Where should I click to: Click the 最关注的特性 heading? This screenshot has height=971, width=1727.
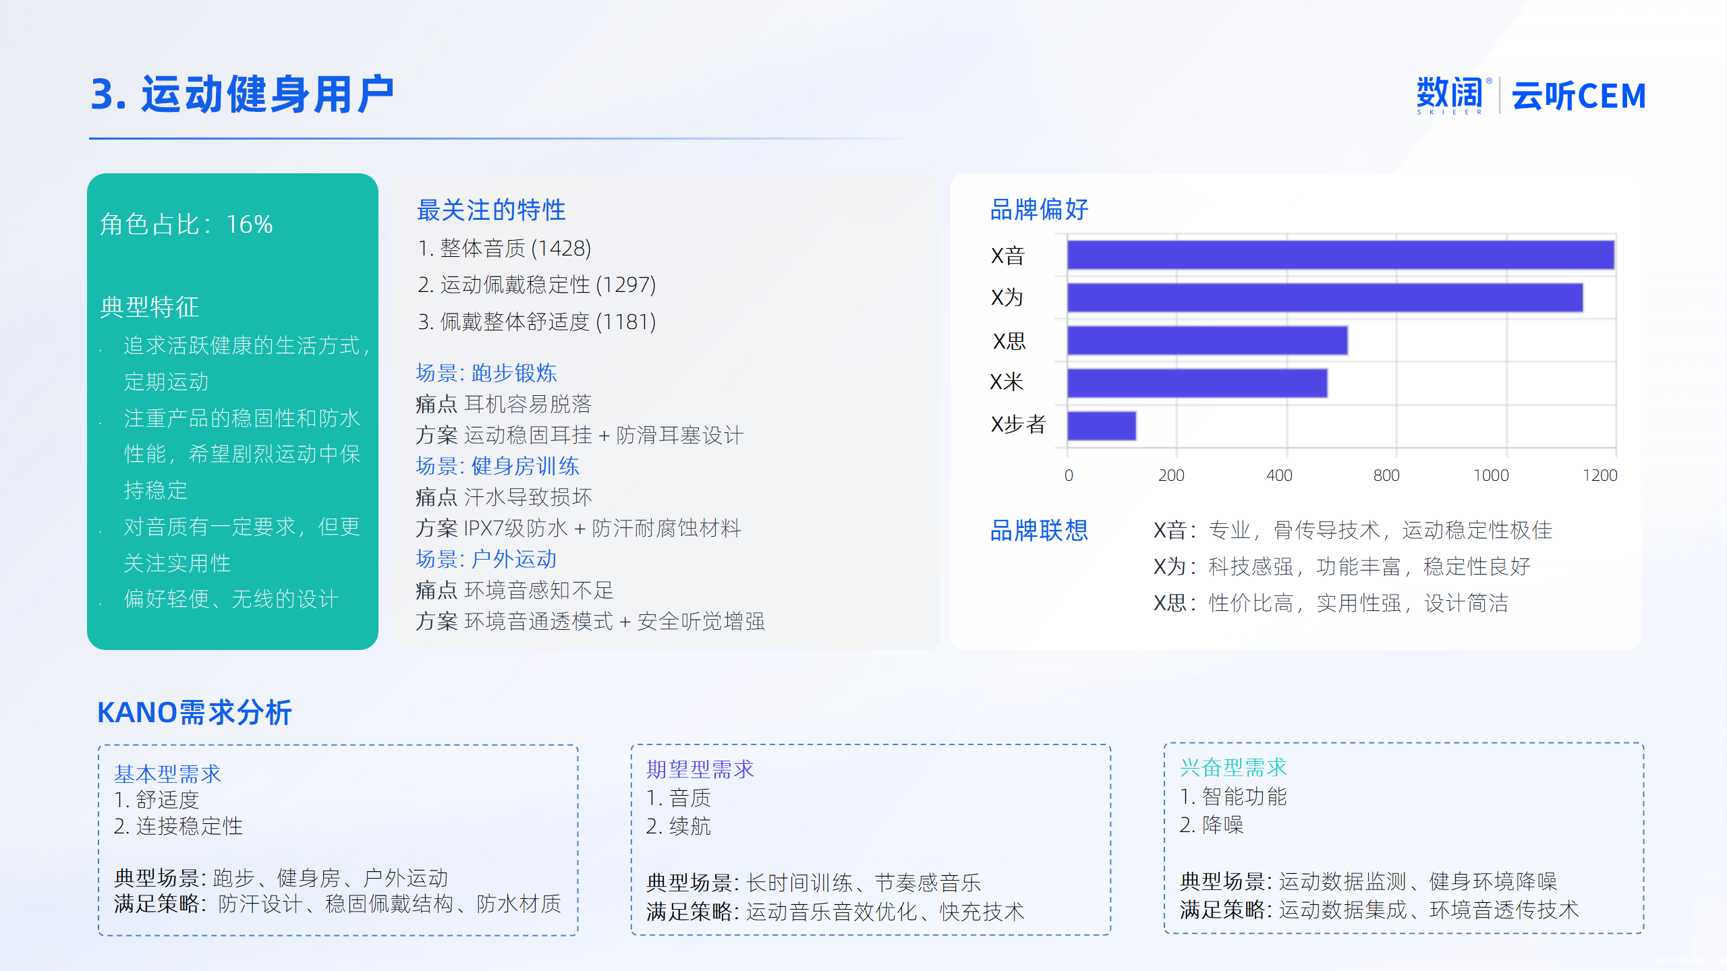[x=491, y=210]
